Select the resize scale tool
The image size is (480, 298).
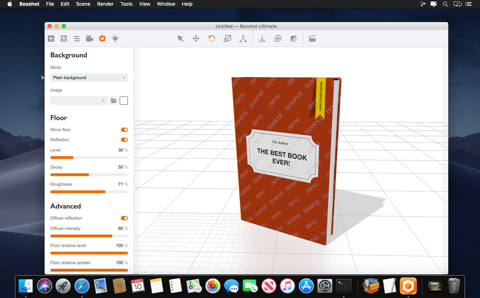[228, 38]
